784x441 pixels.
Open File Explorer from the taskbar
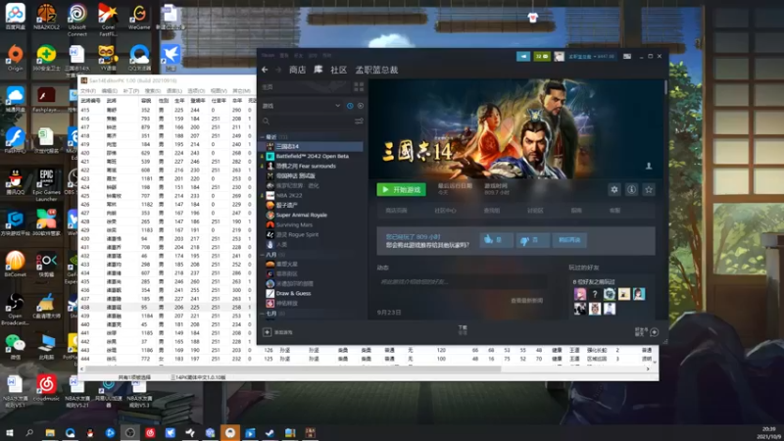click(50, 432)
